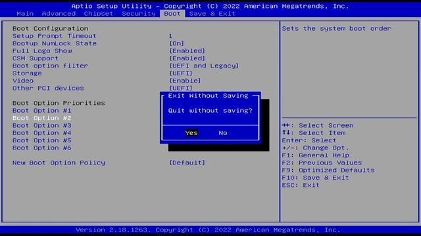The height and width of the screenshot is (236, 421).
Task: Select Boot option filter setting
Action: pyautogui.click(x=50, y=66)
